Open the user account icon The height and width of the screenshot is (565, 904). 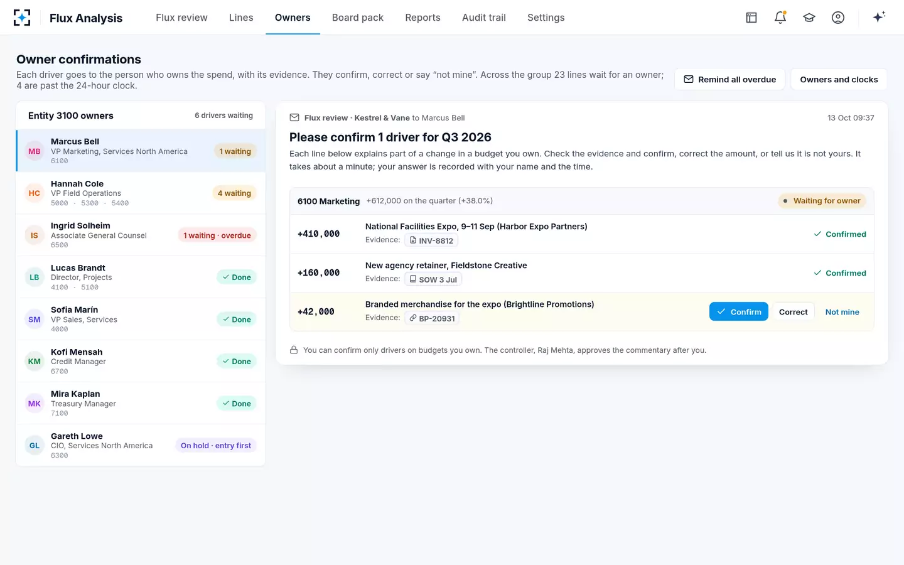(x=838, y=18)
